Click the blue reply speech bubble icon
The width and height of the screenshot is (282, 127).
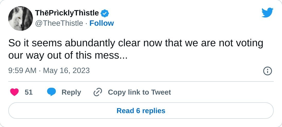(x=51, y=92)
